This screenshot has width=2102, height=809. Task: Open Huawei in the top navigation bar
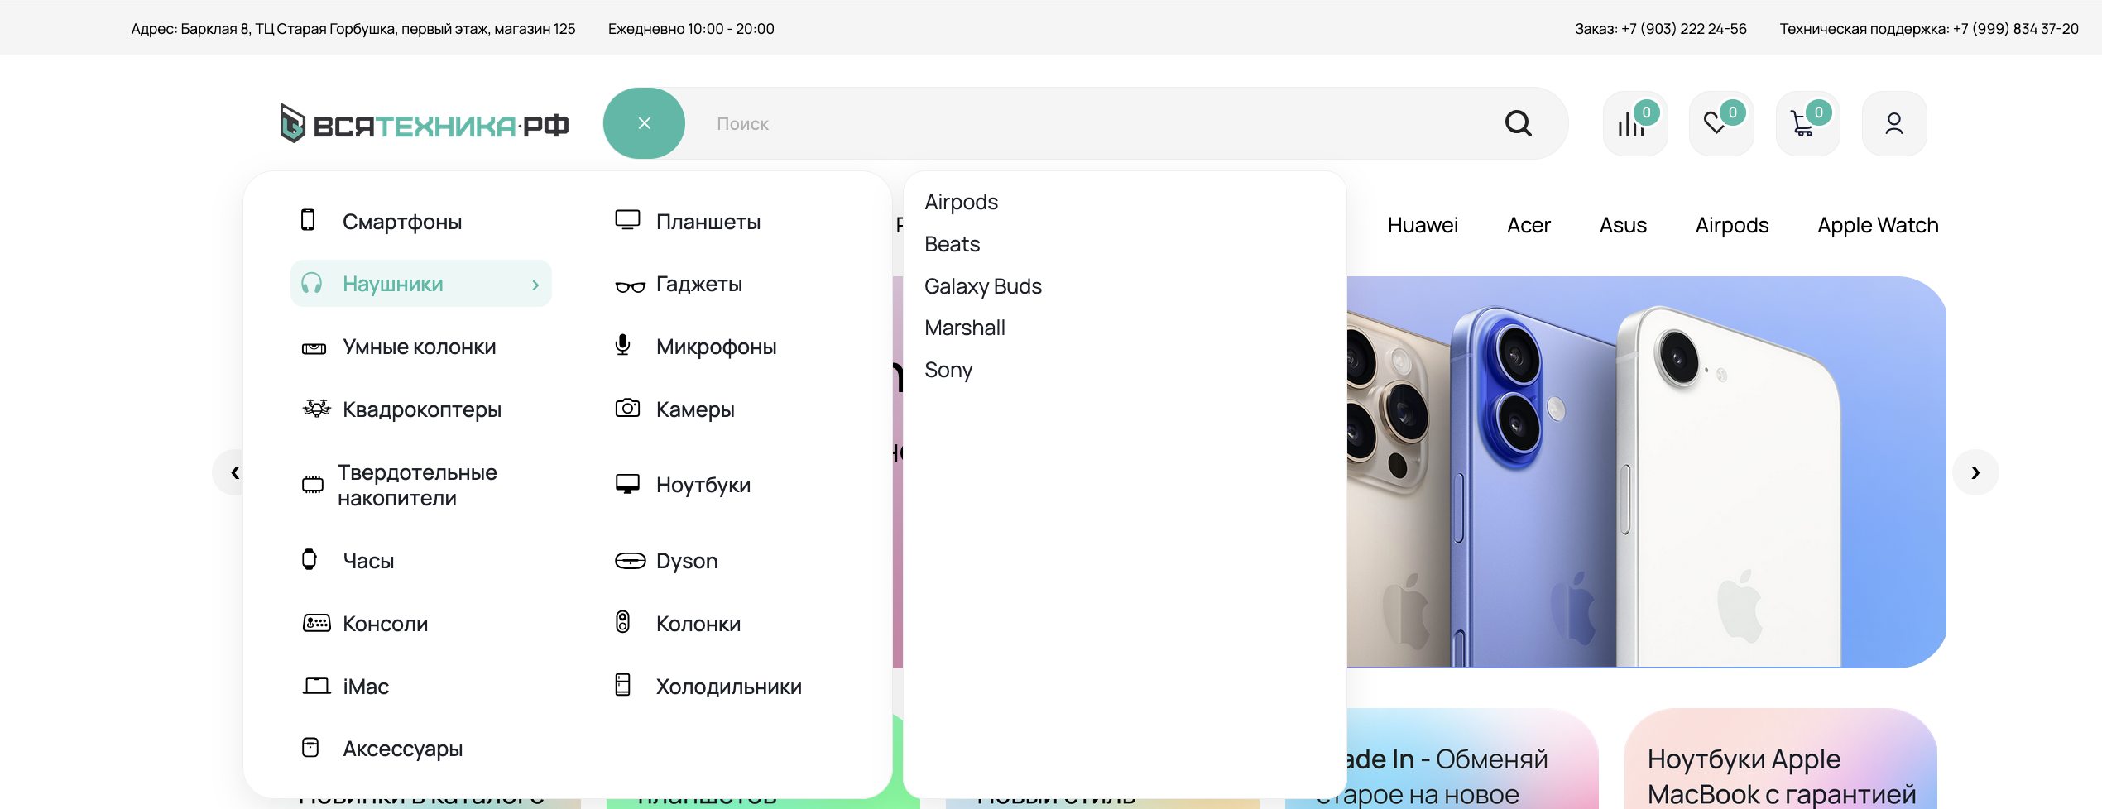tap(1423, 225)
